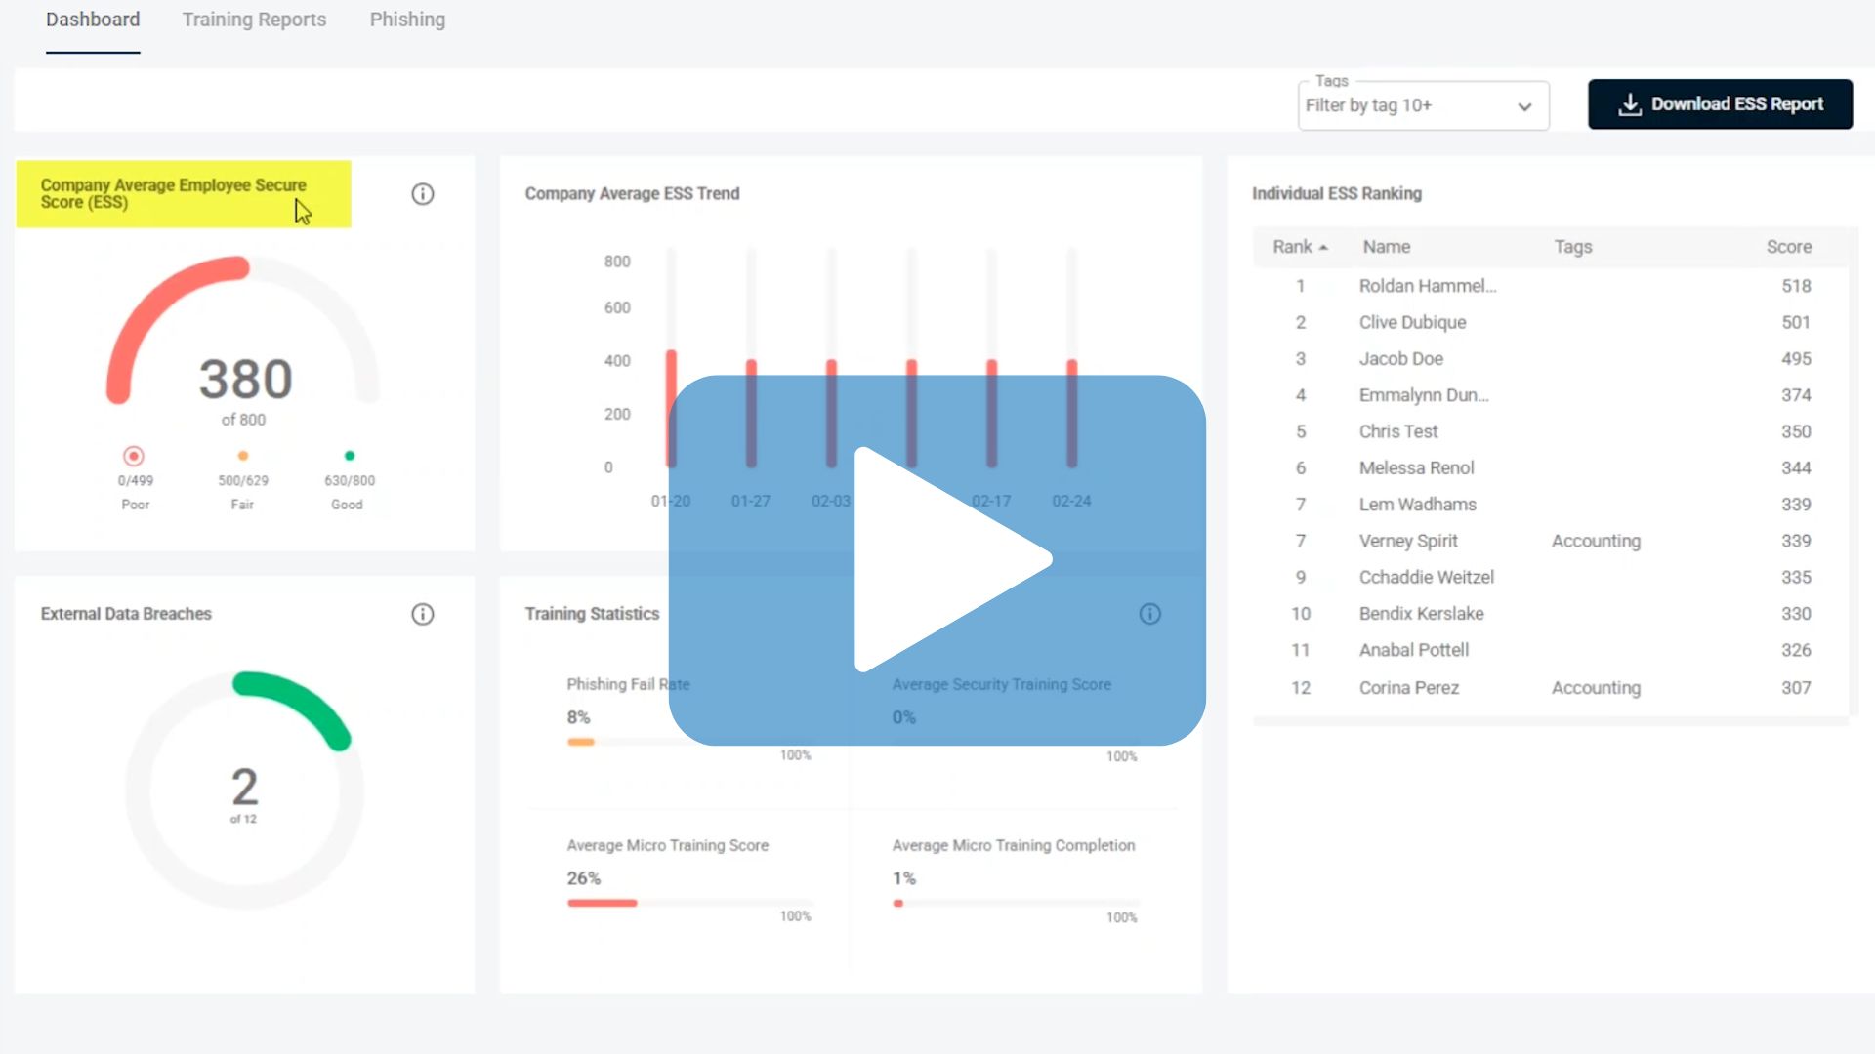The width and height of the screenshot is (1875, 1054).
Task: Click the Score column header
Action: point(1788,247)
